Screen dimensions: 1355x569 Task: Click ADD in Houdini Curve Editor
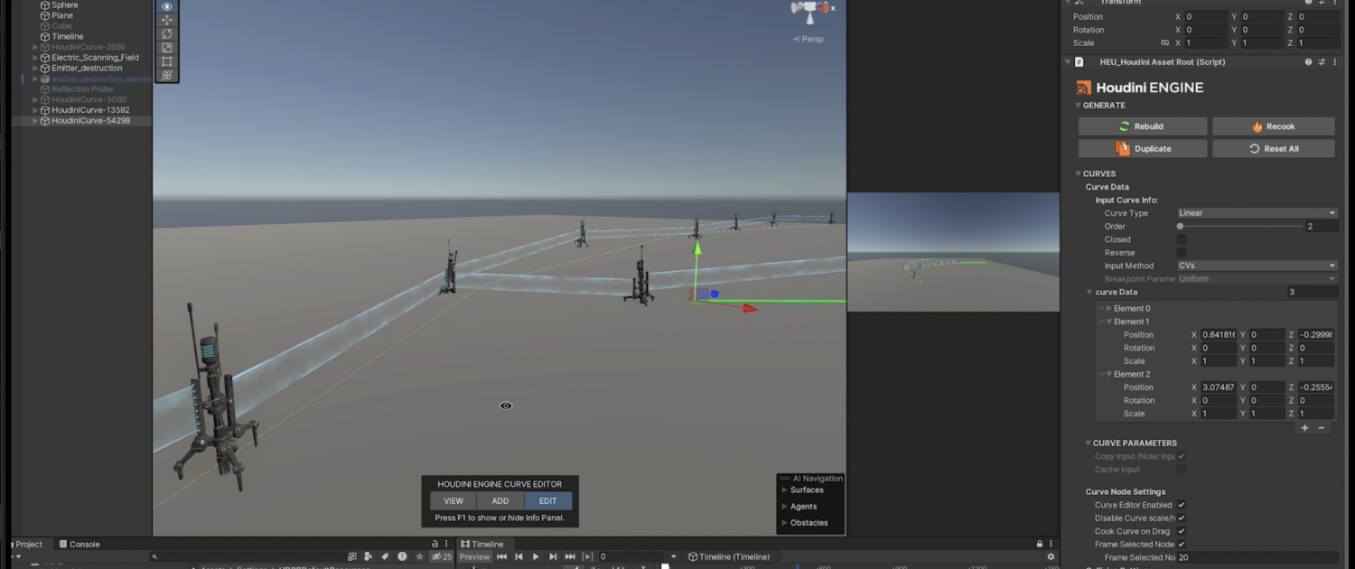500,501
